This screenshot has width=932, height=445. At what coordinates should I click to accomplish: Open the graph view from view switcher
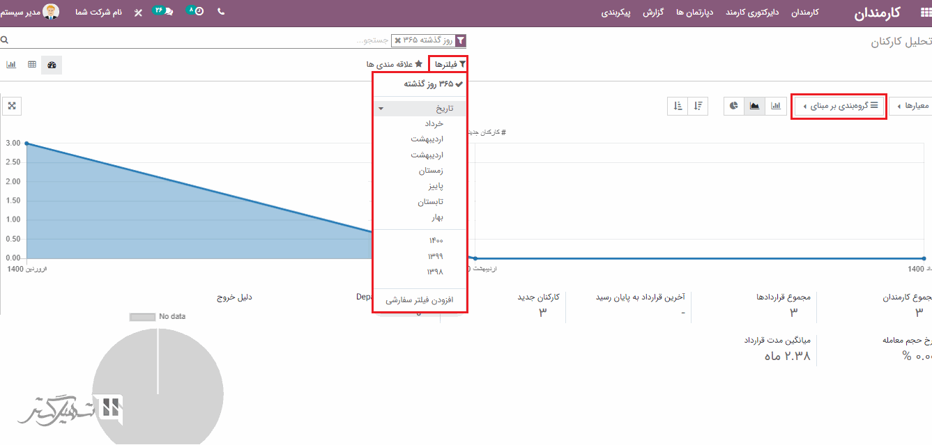point(11,65)
